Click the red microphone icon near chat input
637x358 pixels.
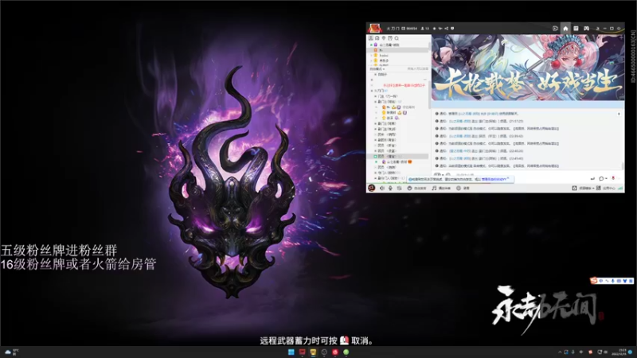tap(613, 178)
